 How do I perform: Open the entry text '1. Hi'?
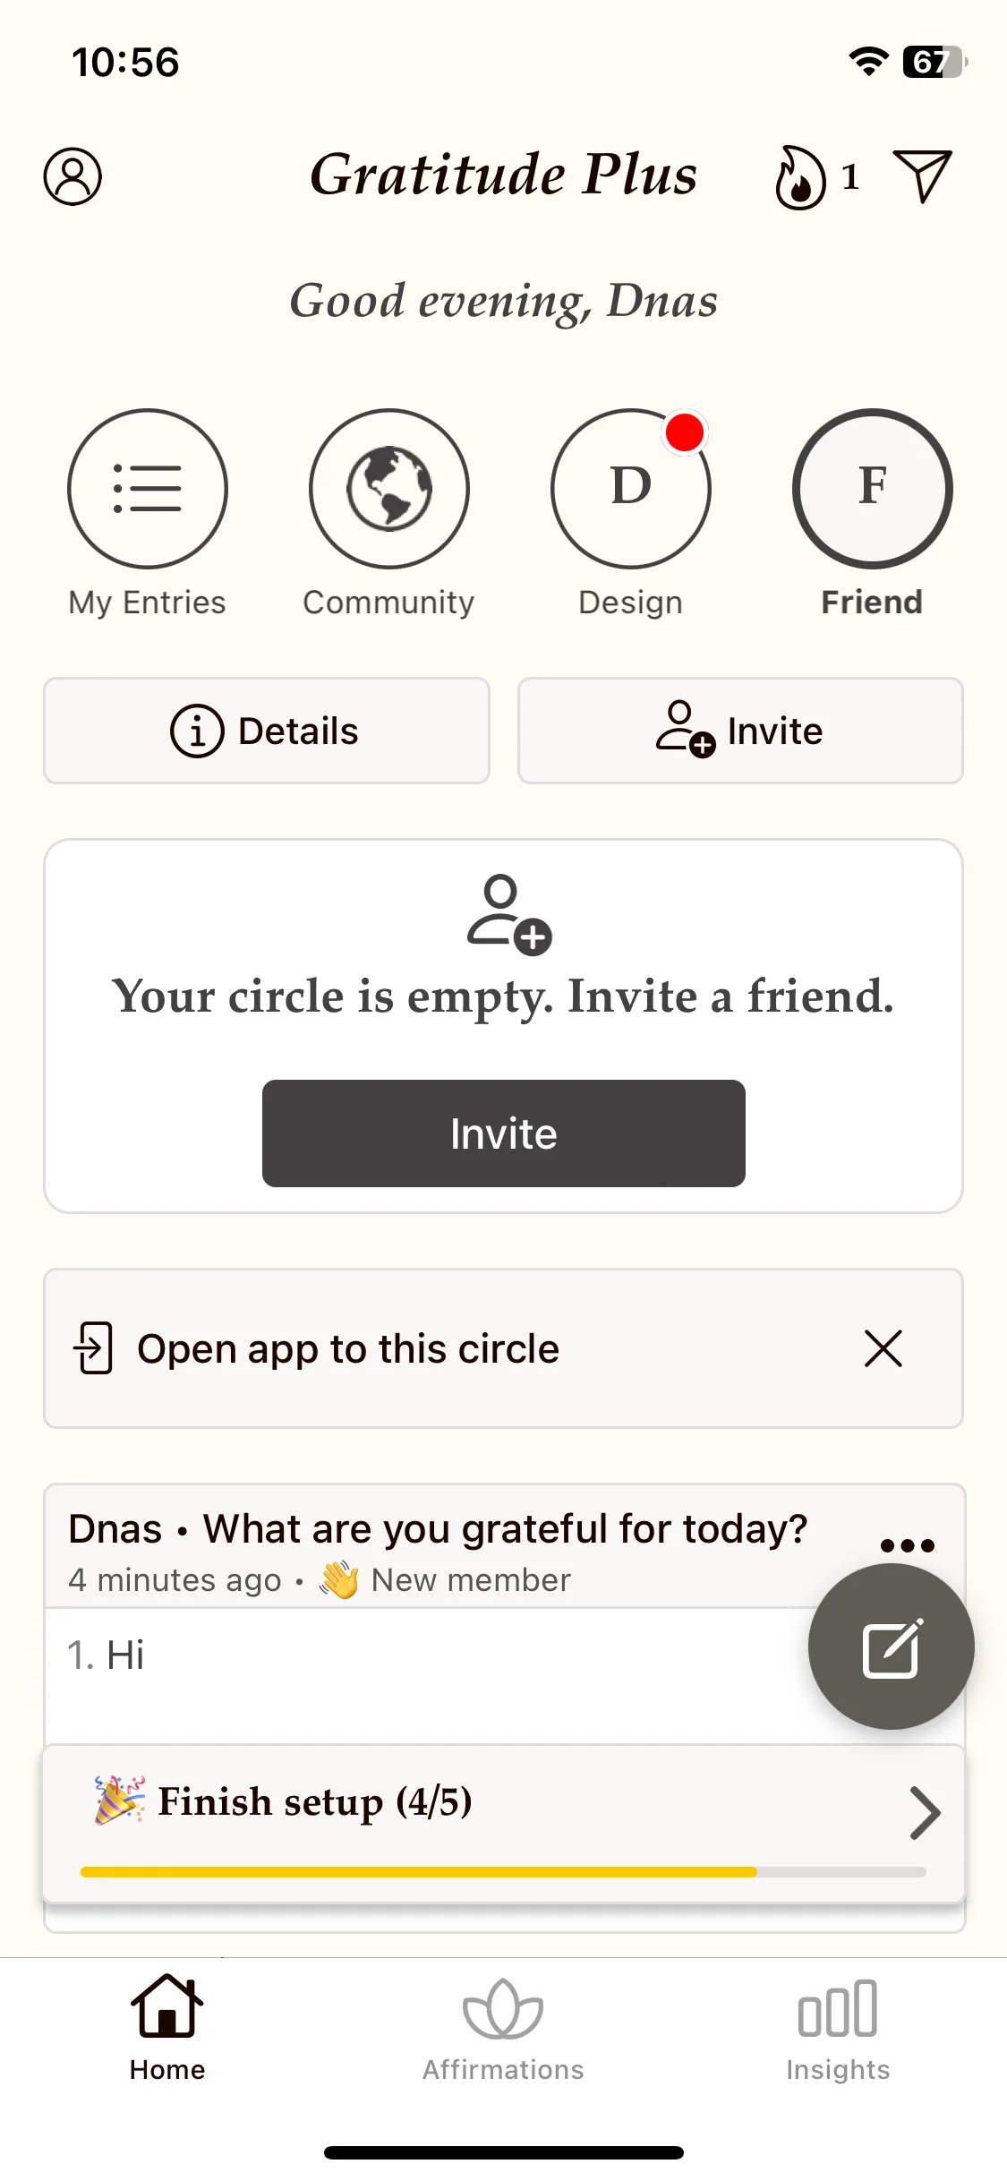(106, 1655)
